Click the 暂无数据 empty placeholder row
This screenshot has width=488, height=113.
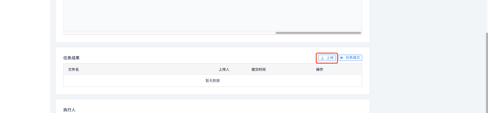click(213, 81)
